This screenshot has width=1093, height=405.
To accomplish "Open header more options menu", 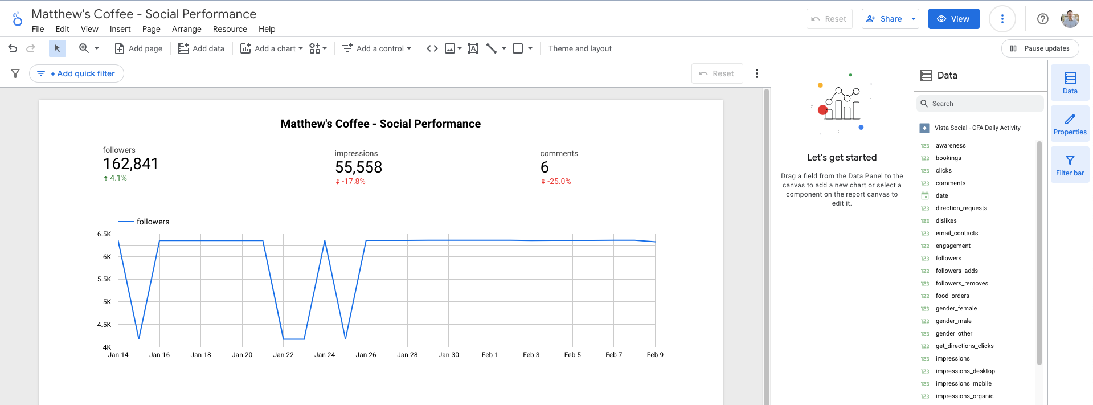I will click(x=1002, y=19).
